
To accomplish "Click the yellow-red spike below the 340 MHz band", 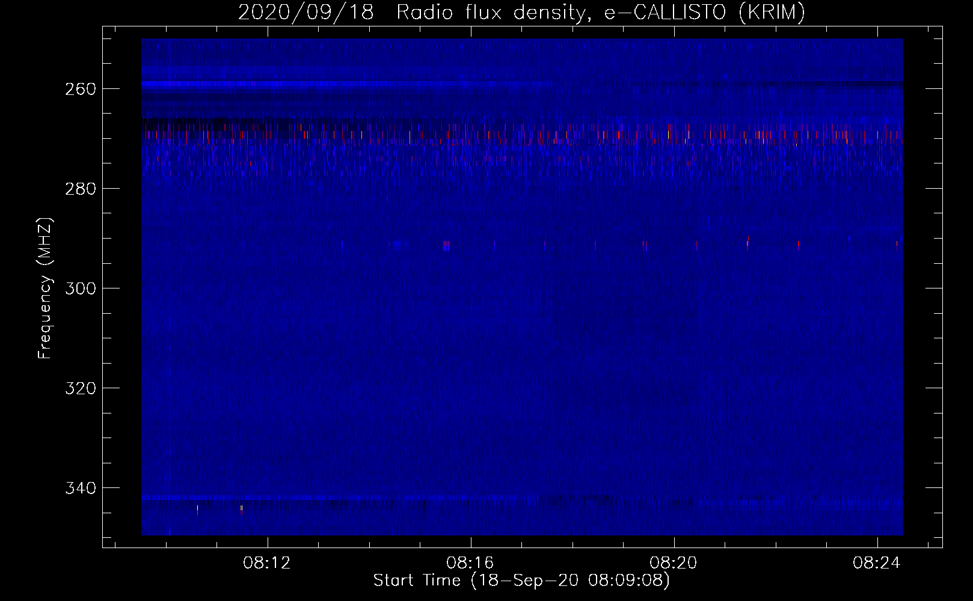I will tap(241, 510).
